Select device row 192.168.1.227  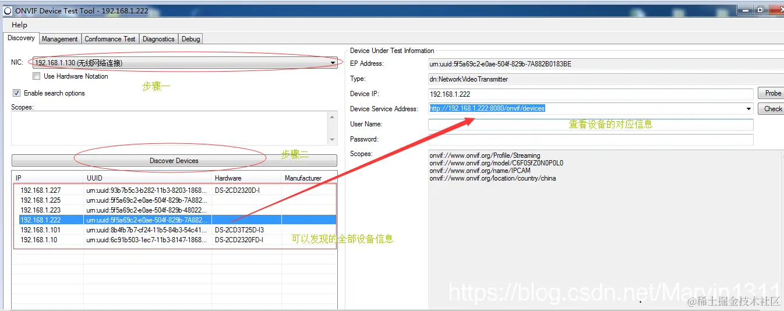click(175, 190)
